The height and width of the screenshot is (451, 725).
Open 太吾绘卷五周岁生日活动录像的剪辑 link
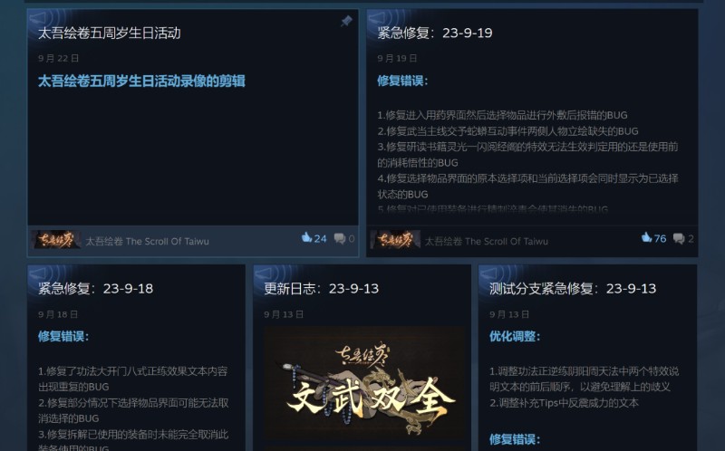coord(141,82)
